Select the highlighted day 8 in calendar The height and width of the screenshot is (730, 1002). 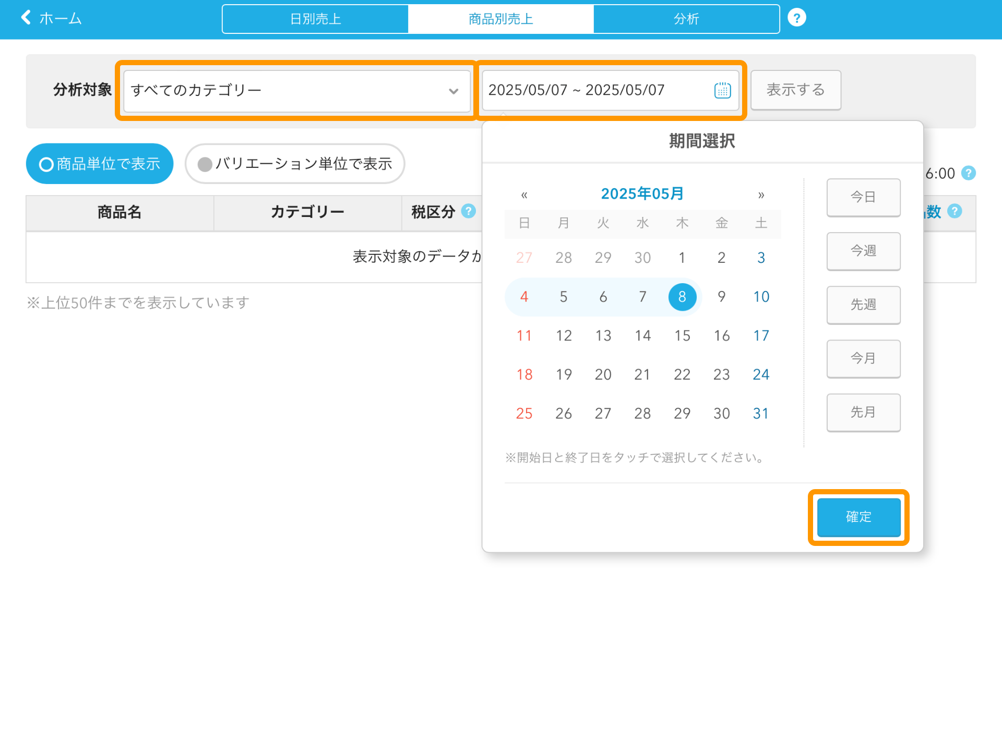682,297
